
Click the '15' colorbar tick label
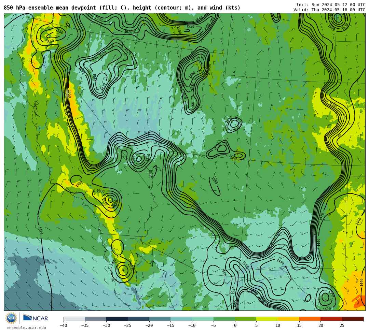(x=299, y=326)
